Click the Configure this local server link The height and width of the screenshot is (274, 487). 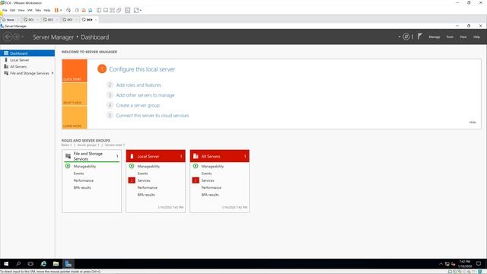[142, 69]
